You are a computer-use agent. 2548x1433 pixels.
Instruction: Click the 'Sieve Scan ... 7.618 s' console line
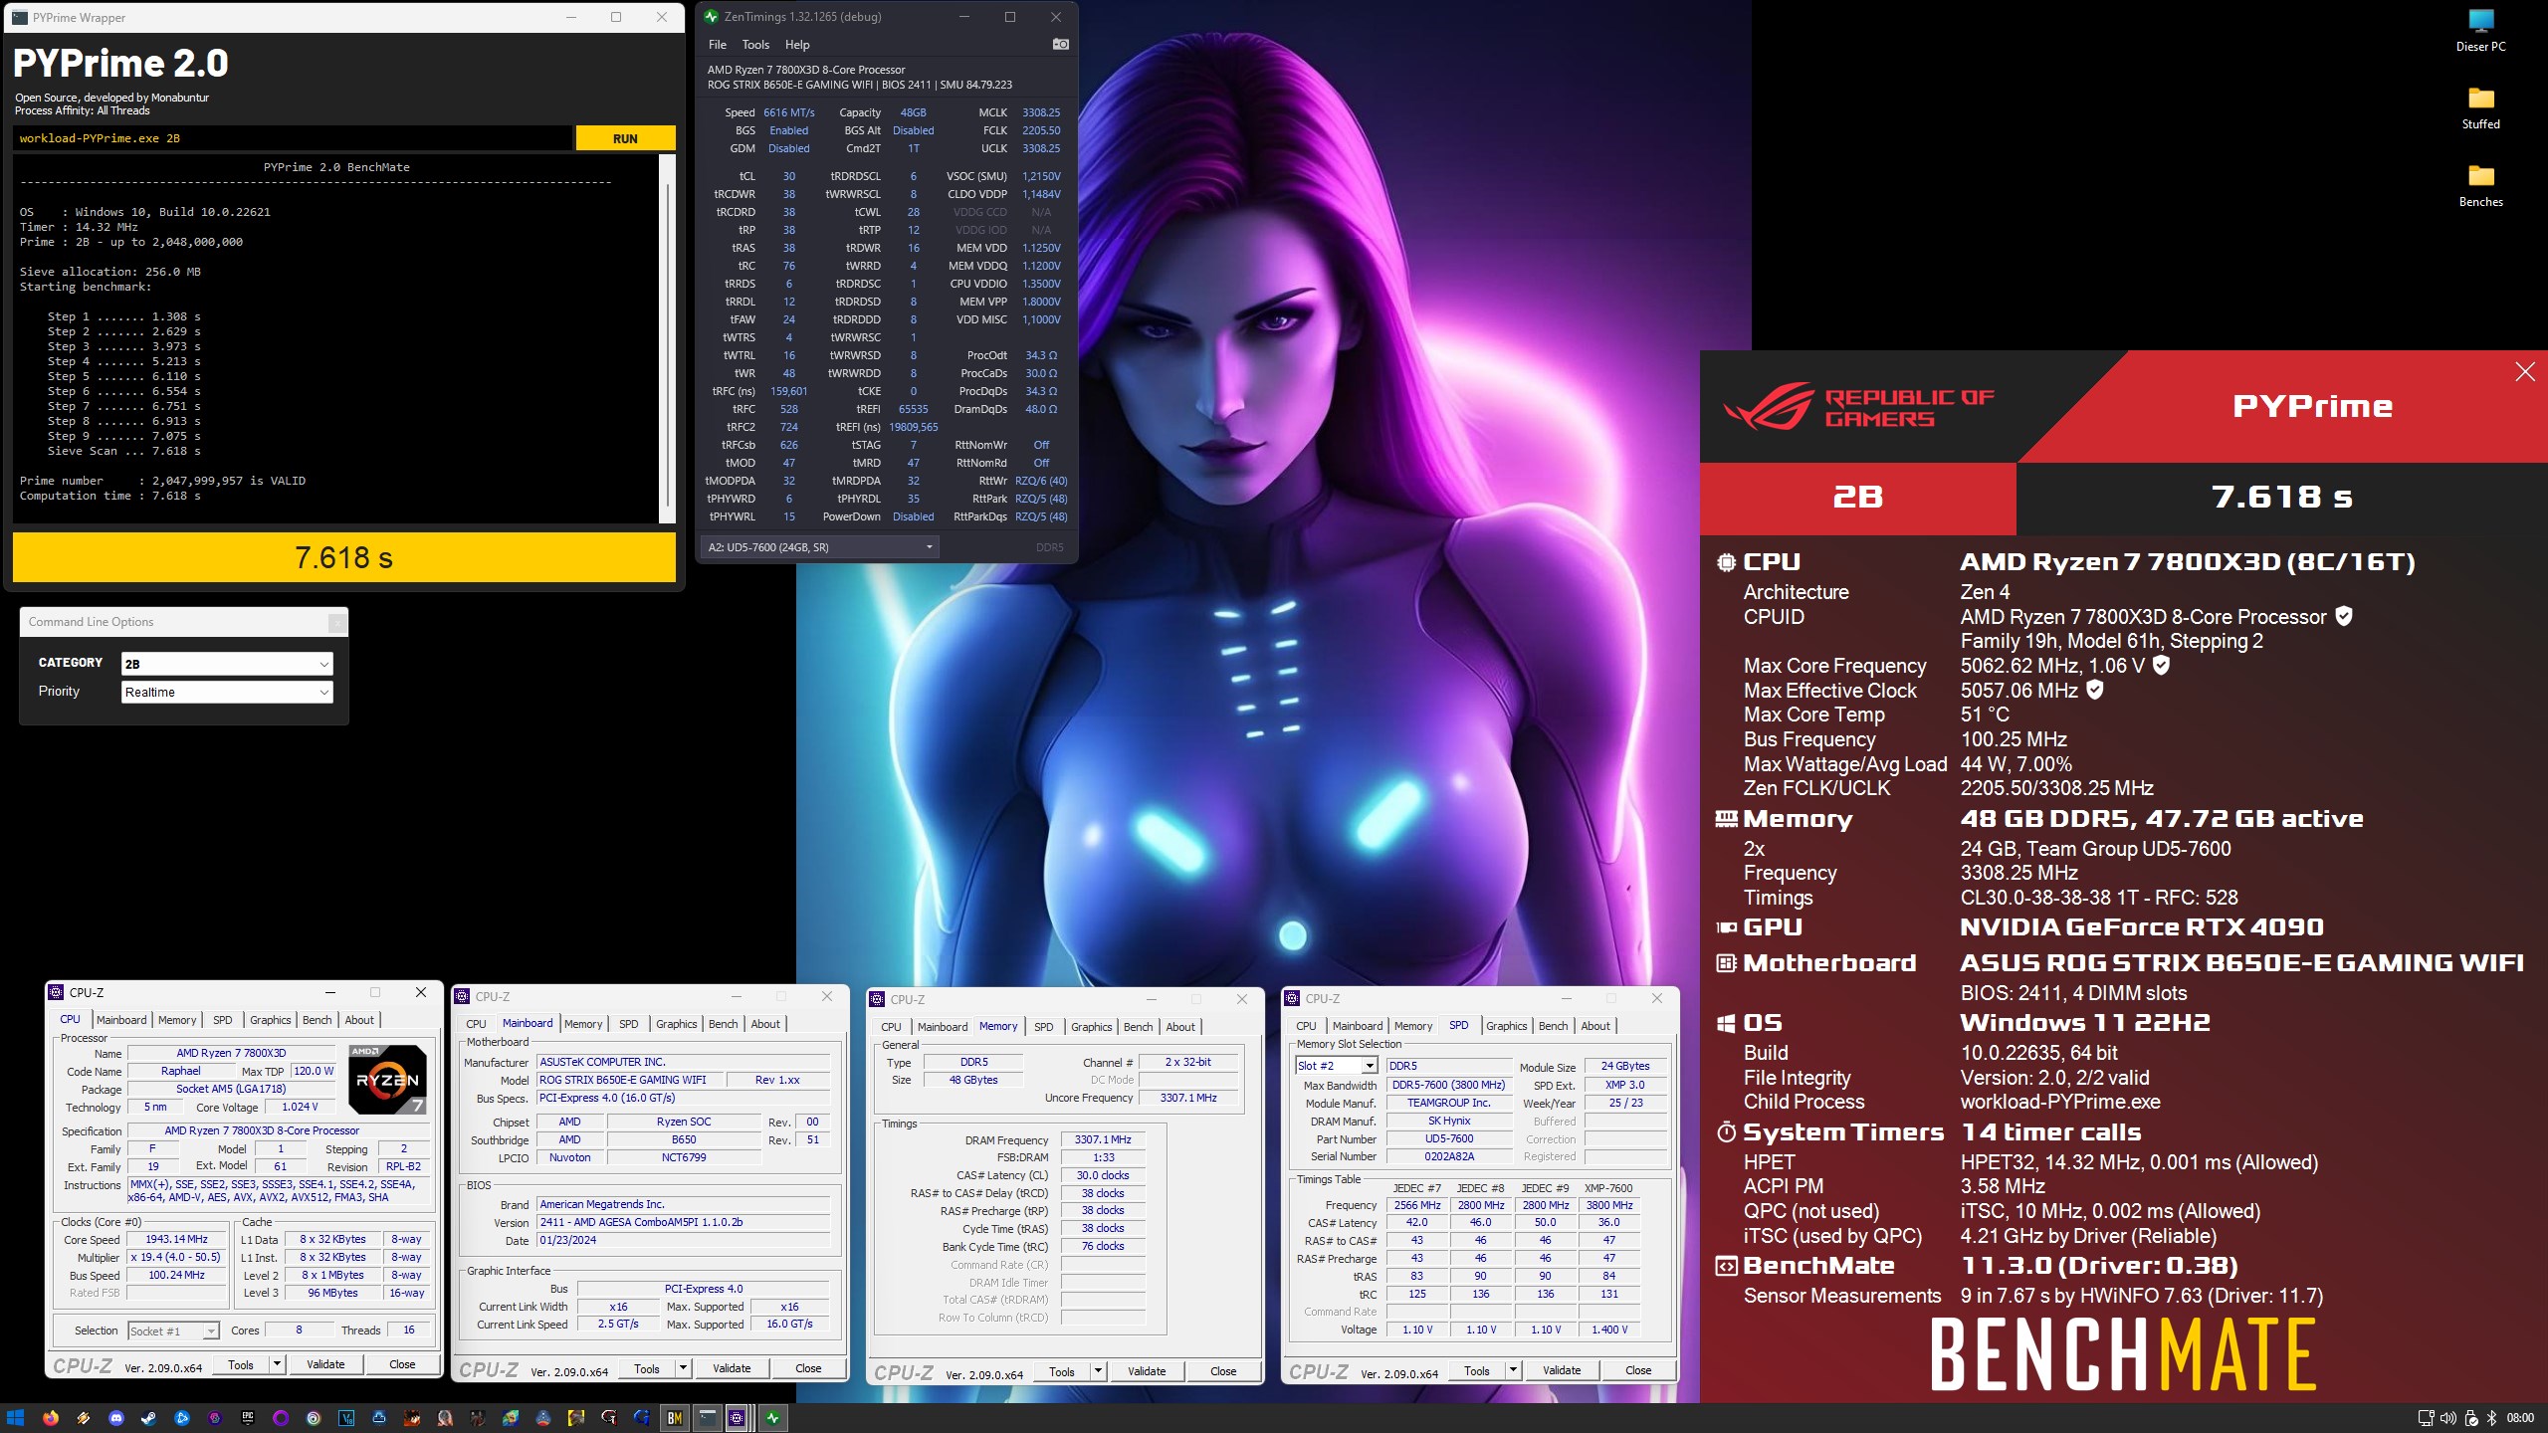(123, 451)
